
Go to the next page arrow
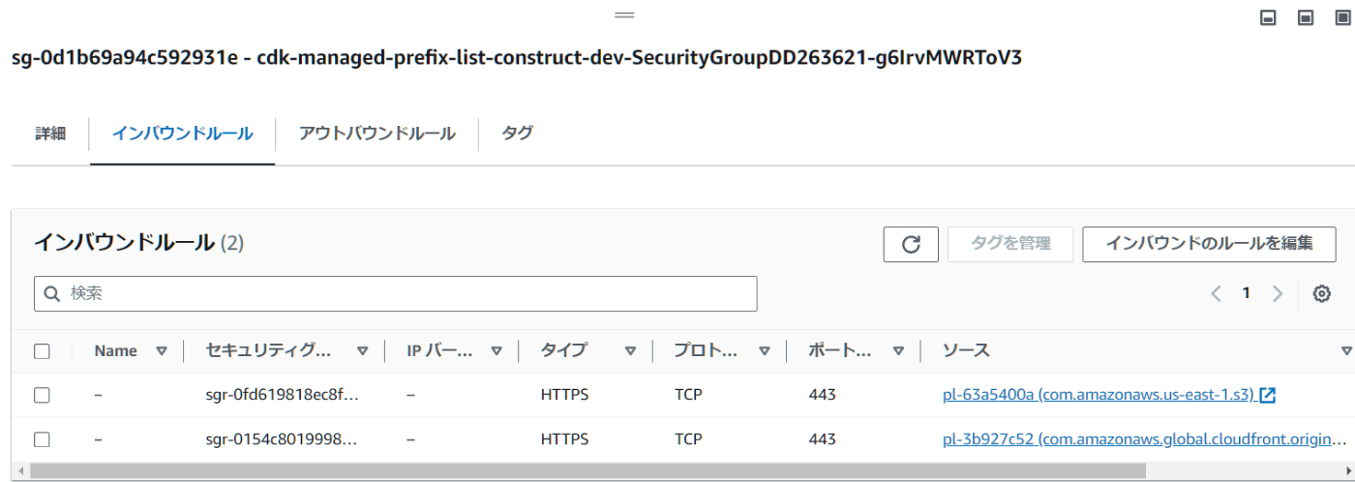click(1278, 293)
